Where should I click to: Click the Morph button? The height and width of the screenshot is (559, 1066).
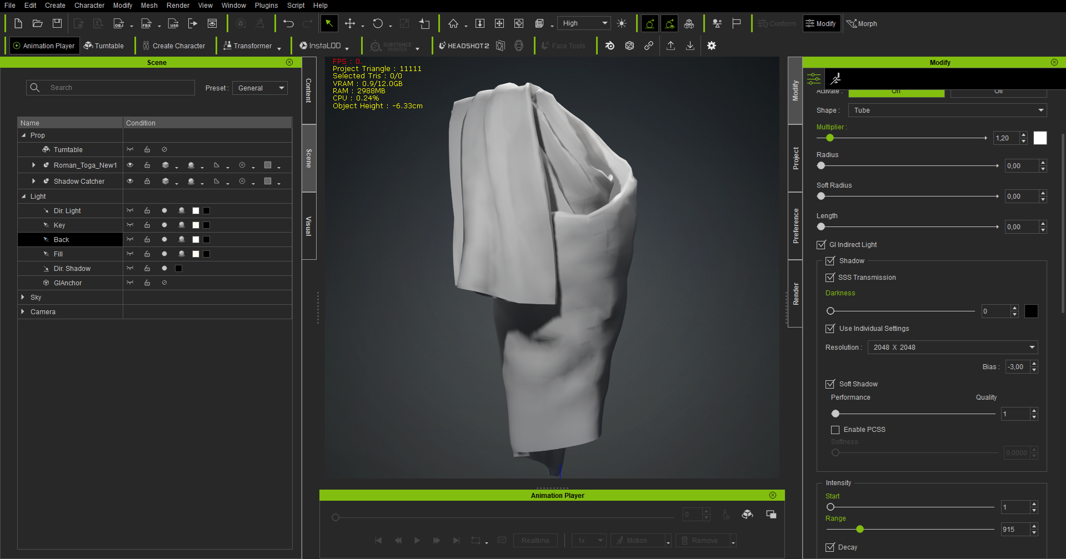tap(862, 24)
